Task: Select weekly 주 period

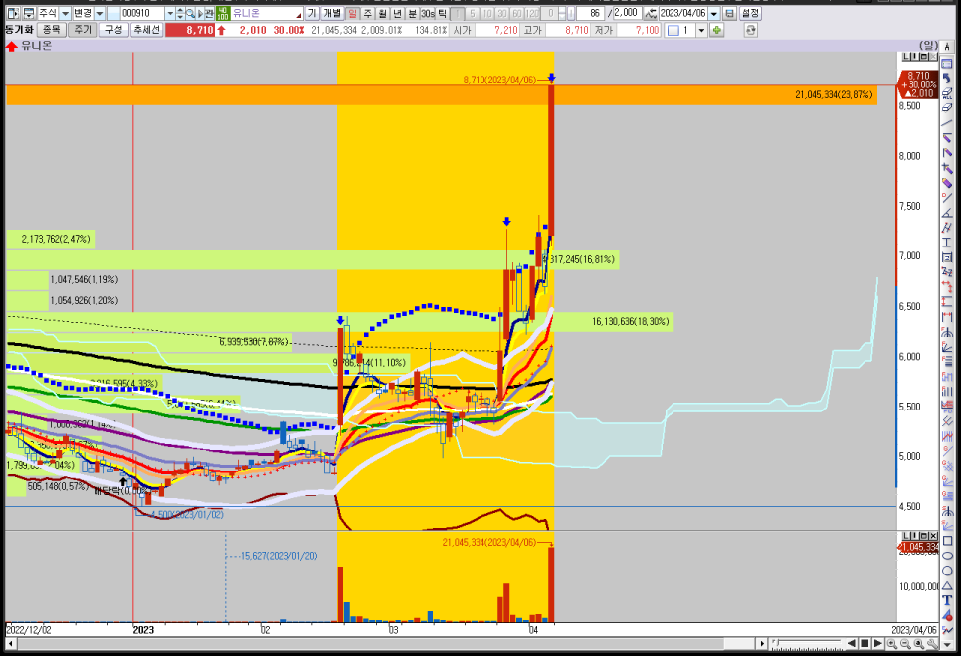Action: click(x=368, y=13)
